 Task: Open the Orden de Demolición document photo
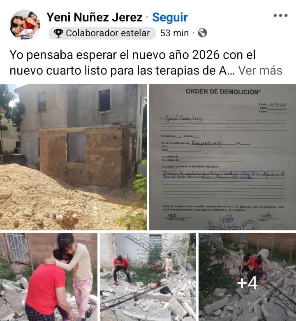coord(223,157)
